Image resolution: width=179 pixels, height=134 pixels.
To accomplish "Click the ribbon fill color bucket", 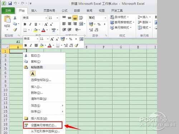I will (x=35, y=30).
